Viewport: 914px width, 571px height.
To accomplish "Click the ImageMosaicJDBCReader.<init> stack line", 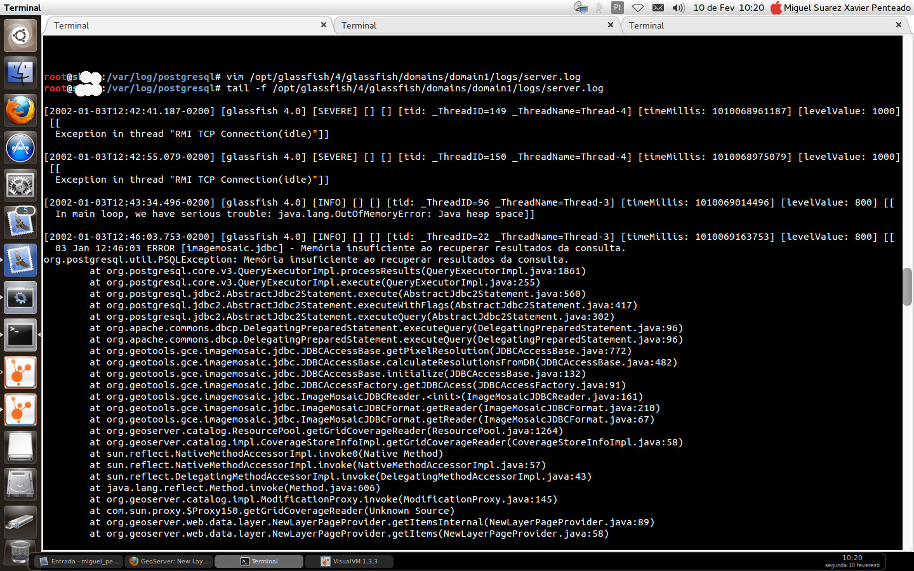I will coord(366,397).
